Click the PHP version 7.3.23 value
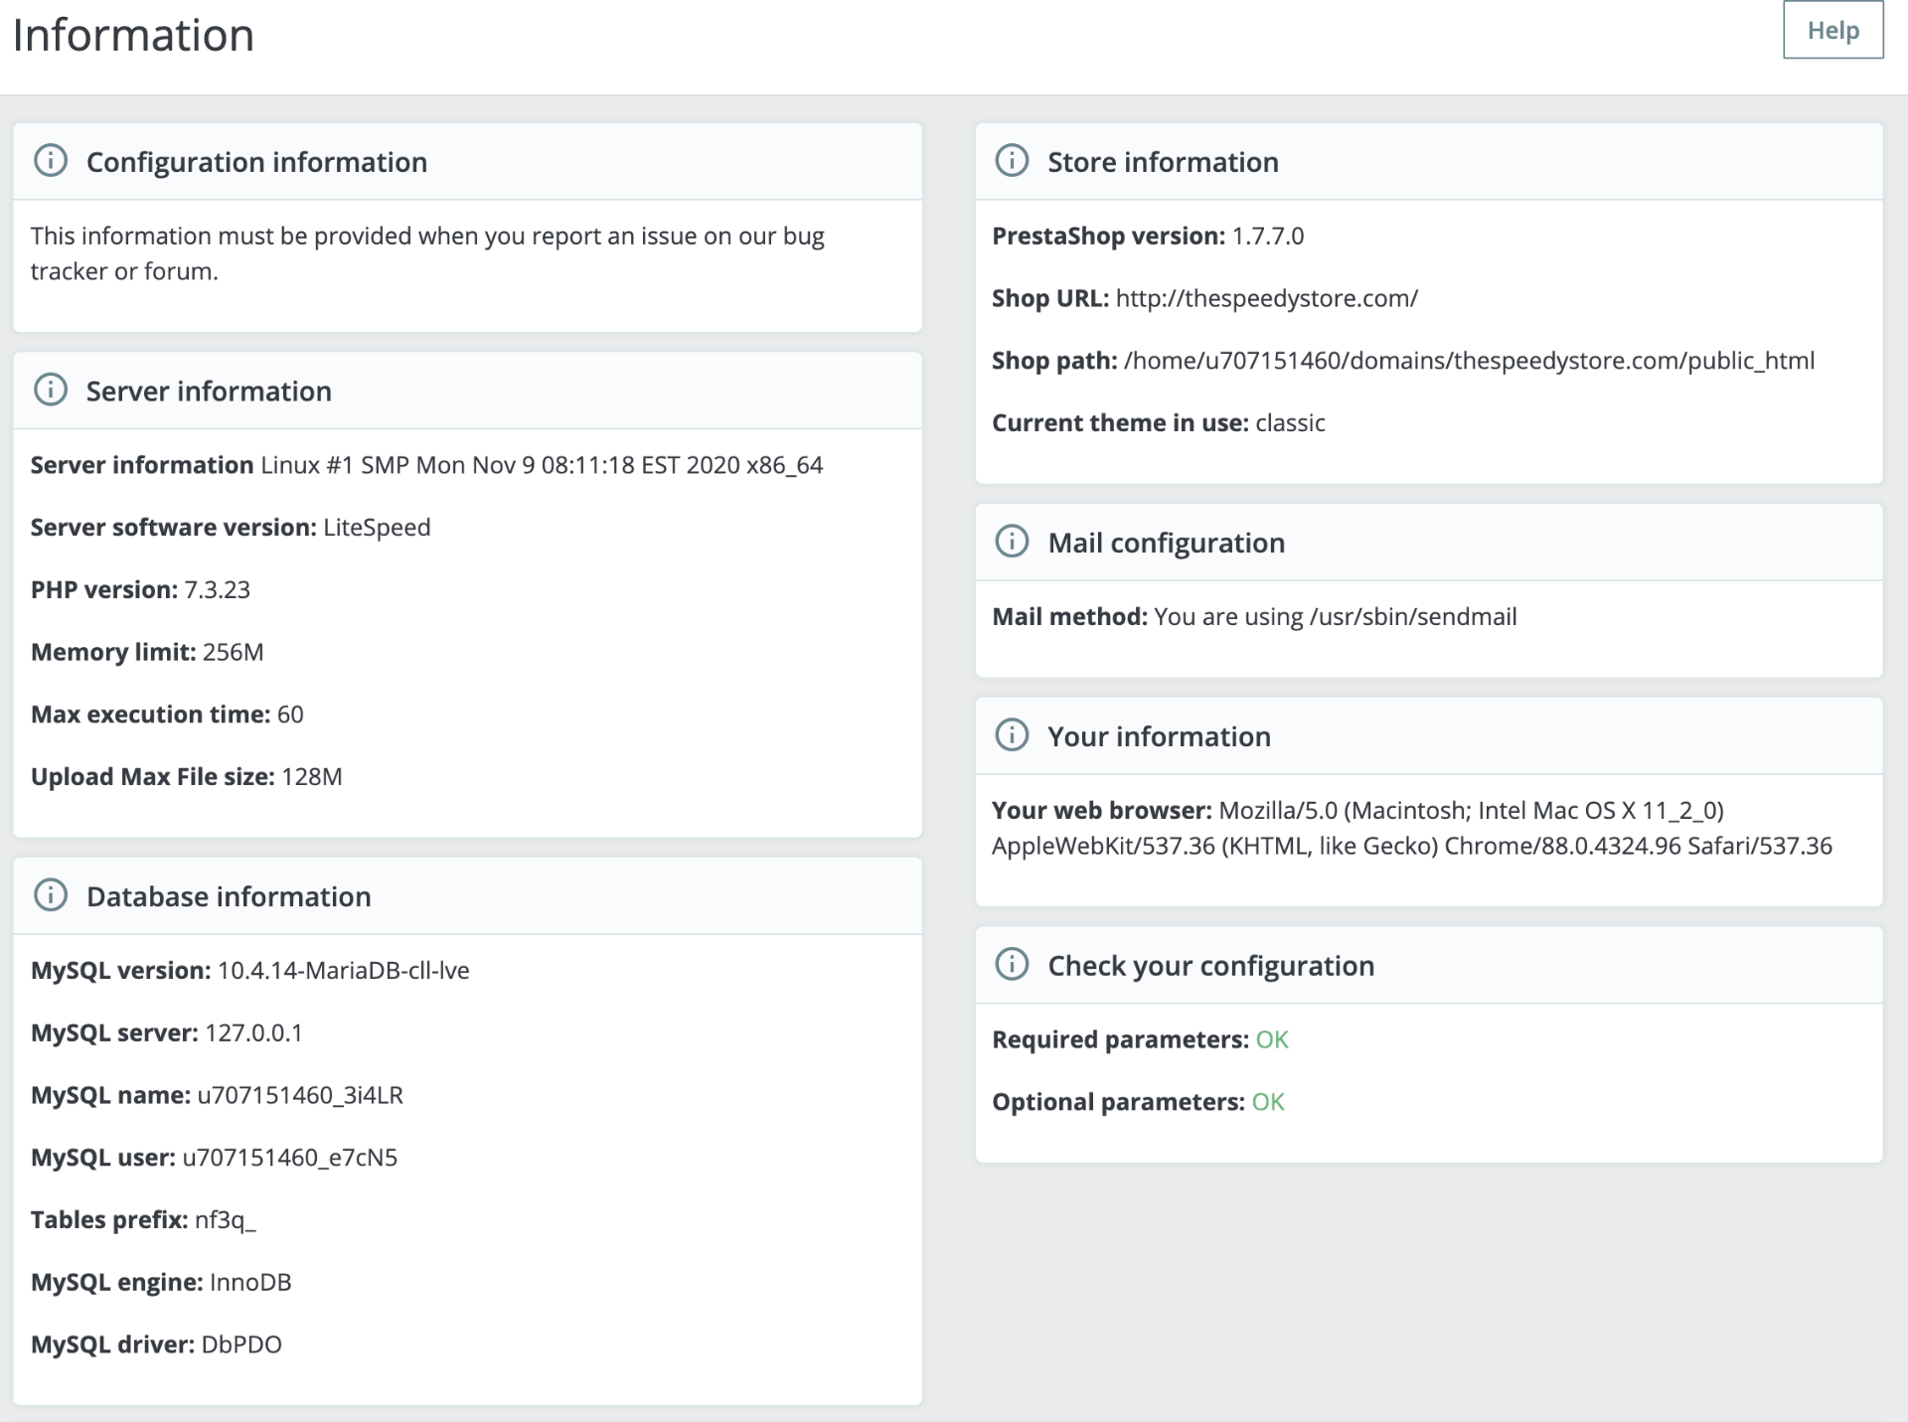This screenshot has width=1908, height=1422. click(217, 590)
